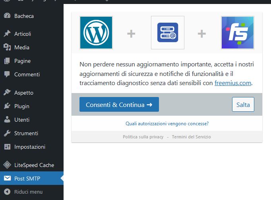Open the Articoli menu
The height and width of the screenshot is (200, 271).
coord(32,34)
